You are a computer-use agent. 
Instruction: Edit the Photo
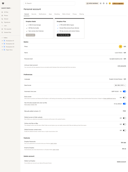(125, 47)
